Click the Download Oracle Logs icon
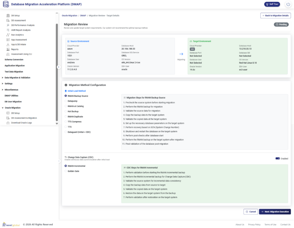The height and width of the screenshot is (228, 294). click(x=8, y=123)
